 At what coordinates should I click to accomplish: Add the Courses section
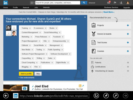pyautogui.click(x=128, y=51)
